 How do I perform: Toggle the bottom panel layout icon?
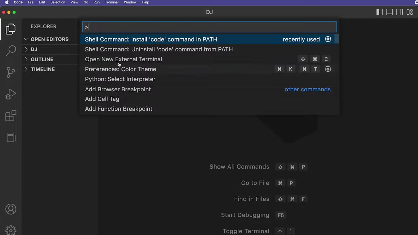coord(390,12)
